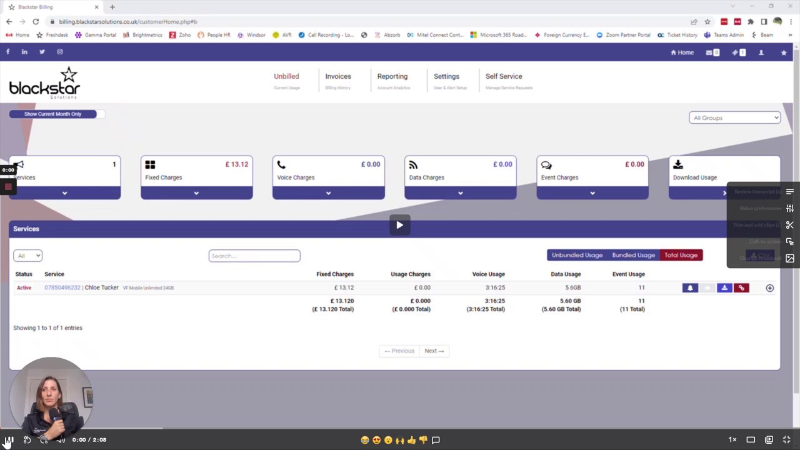Click the Blackstar Solutions logo
The height and width of the screenshot is (450, 800).
click(x=45, y=83)
